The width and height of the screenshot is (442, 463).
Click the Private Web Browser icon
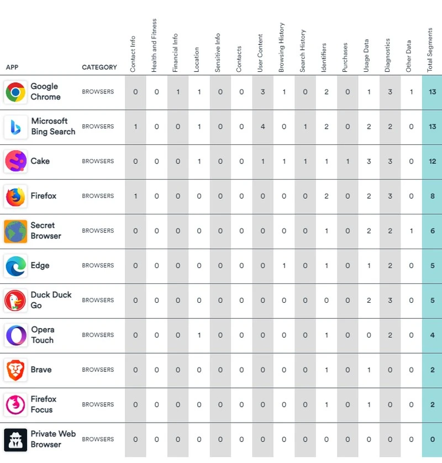(15, 439)
